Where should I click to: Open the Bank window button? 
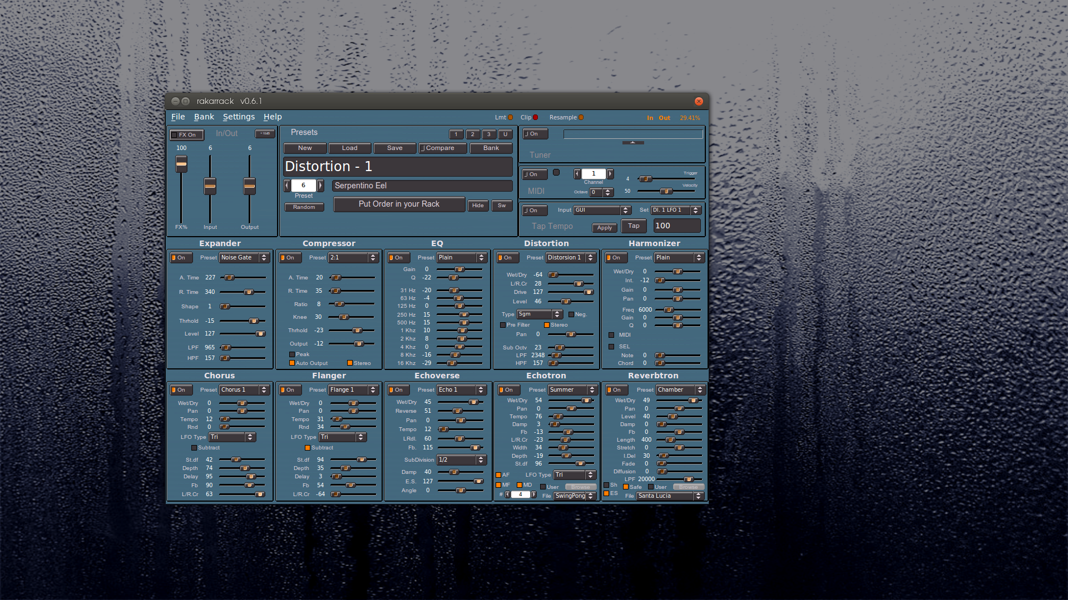491,148
